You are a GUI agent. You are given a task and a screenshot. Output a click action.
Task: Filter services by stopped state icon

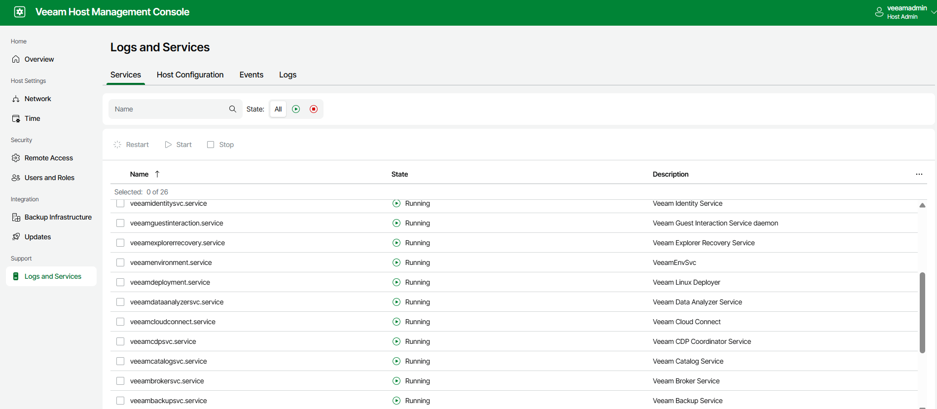pyautogui.click(x=314, y=109)
